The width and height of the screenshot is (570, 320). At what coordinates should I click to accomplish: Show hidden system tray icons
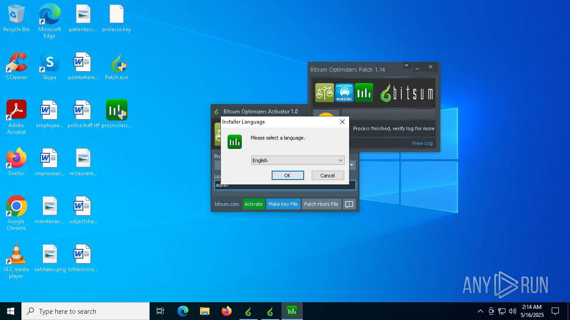coord(480,311)
